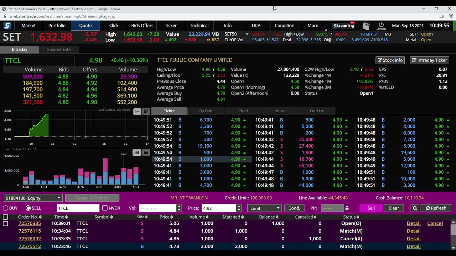Sort orders by Volume column
This screenshot has width=456, height=256.
[x=198, y=217]
